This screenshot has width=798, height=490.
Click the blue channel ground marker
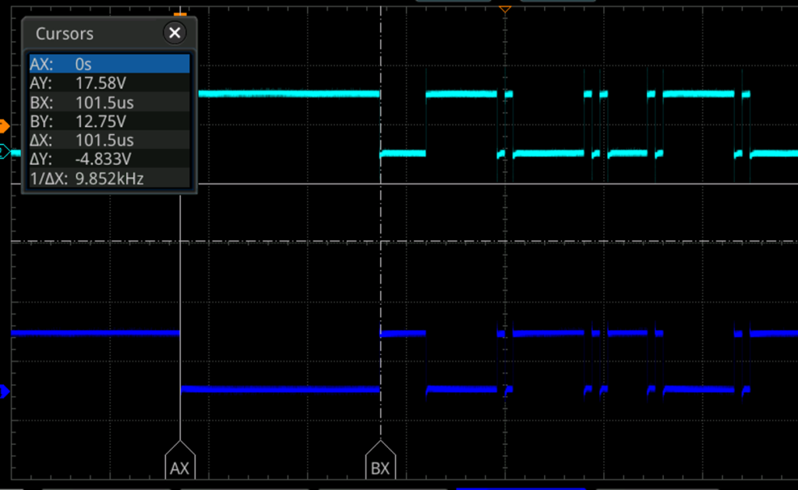[4, 391]
